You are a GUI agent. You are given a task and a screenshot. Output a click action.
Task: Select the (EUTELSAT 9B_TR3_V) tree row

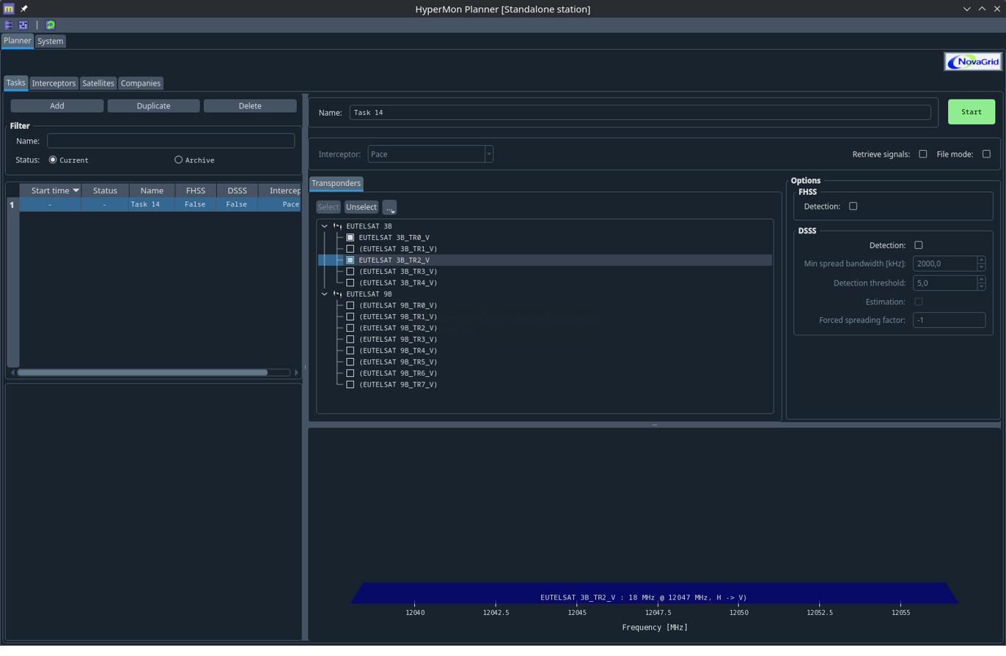click(398, 339)
